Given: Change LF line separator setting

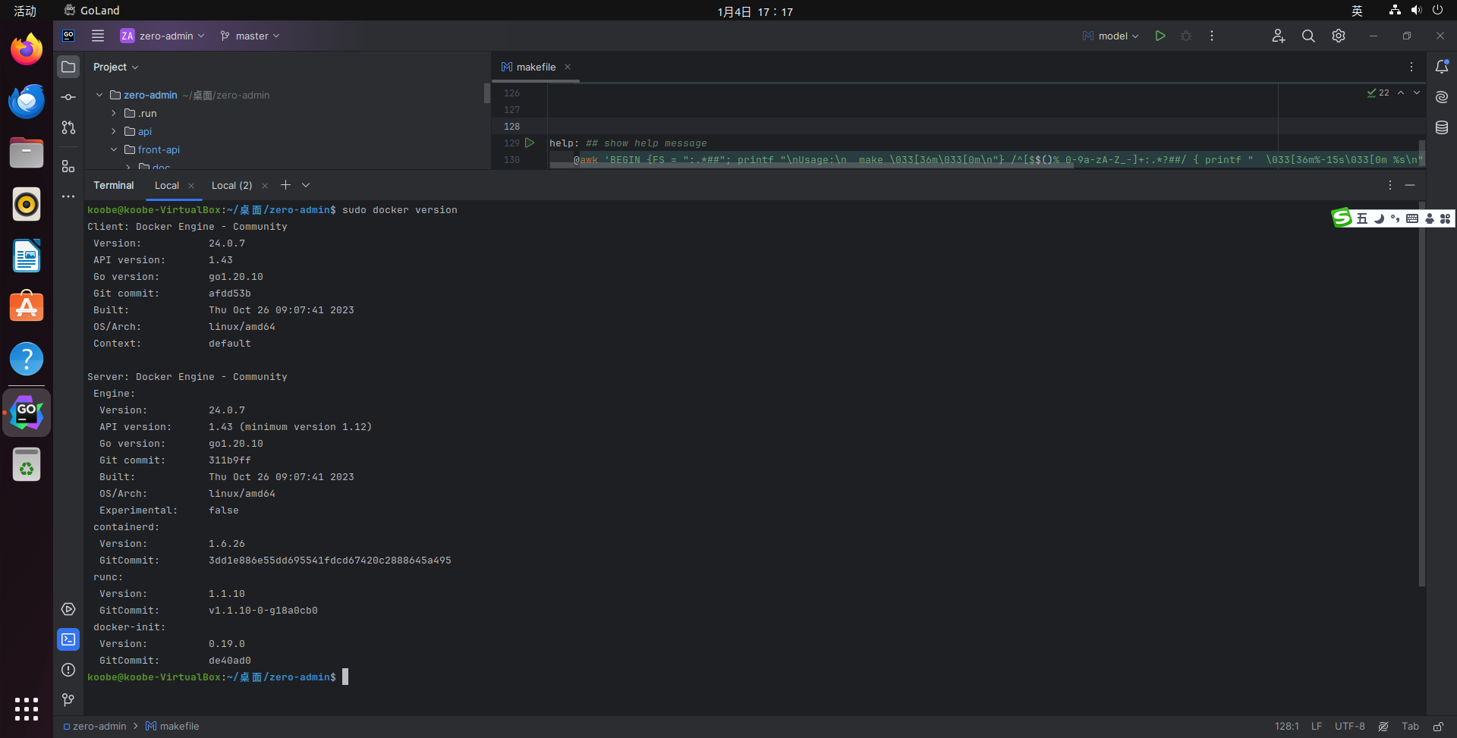Looking at the screenshot, I should pos(1317,726).
